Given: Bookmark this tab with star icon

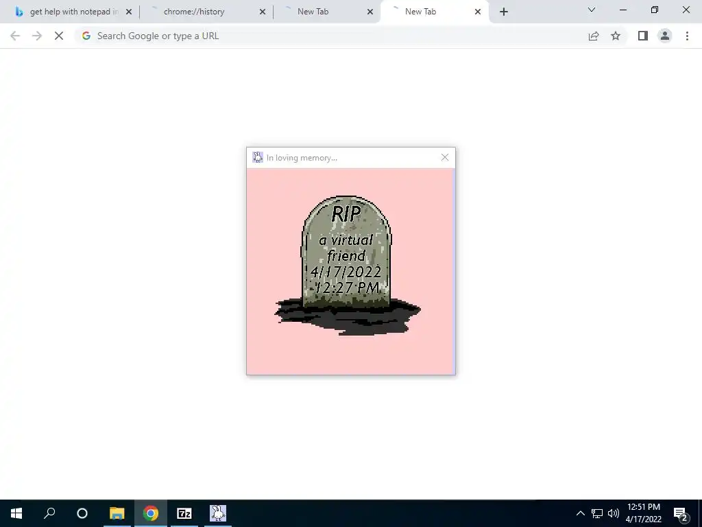Looking at the screenshot, I should coord(616,36).
